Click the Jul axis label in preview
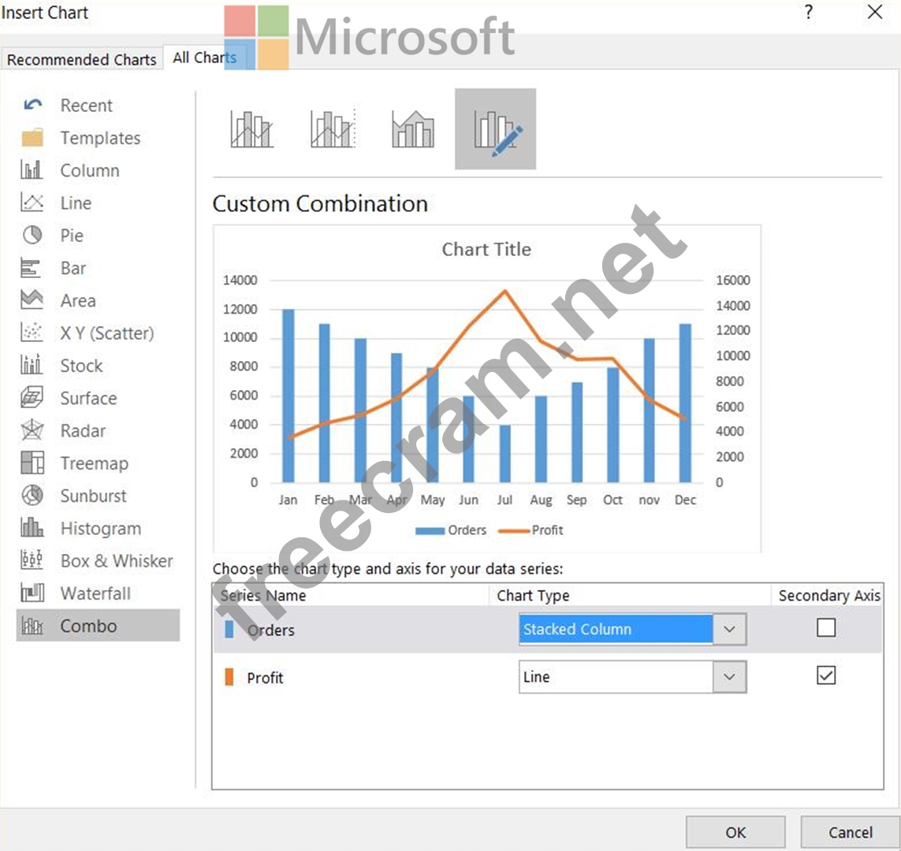 [x=504, y=500]
